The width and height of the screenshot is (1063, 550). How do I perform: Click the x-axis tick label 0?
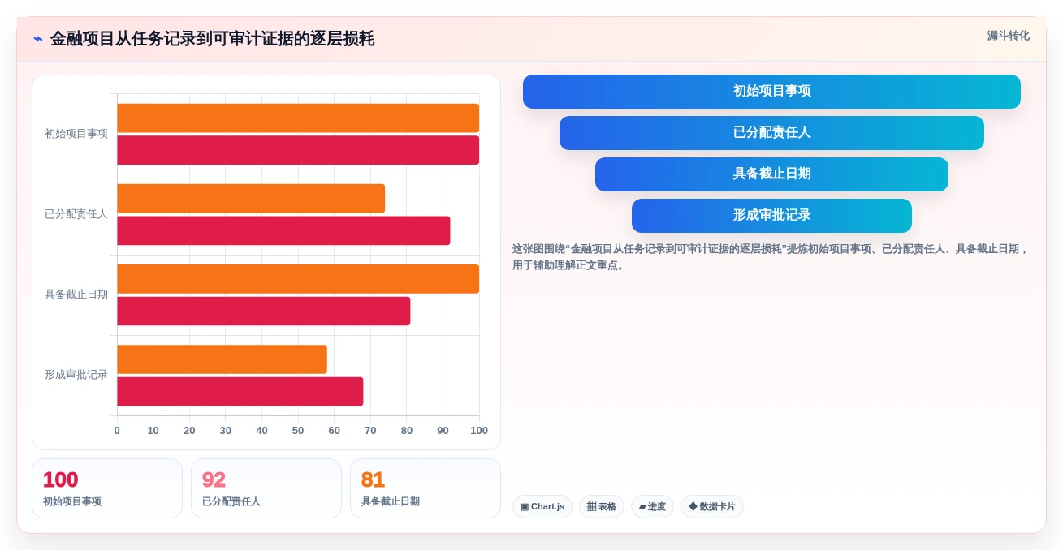click(117, 431)
